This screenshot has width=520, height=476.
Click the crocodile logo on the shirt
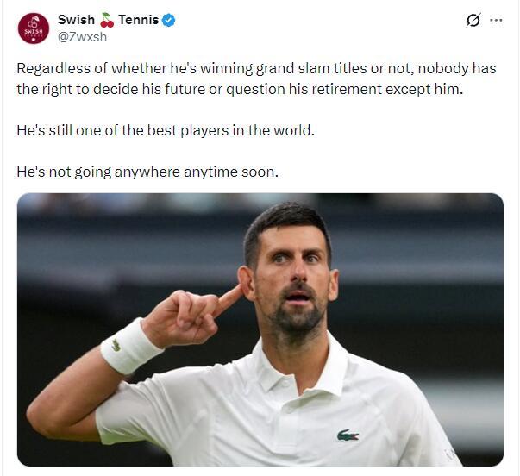point(348,435)
